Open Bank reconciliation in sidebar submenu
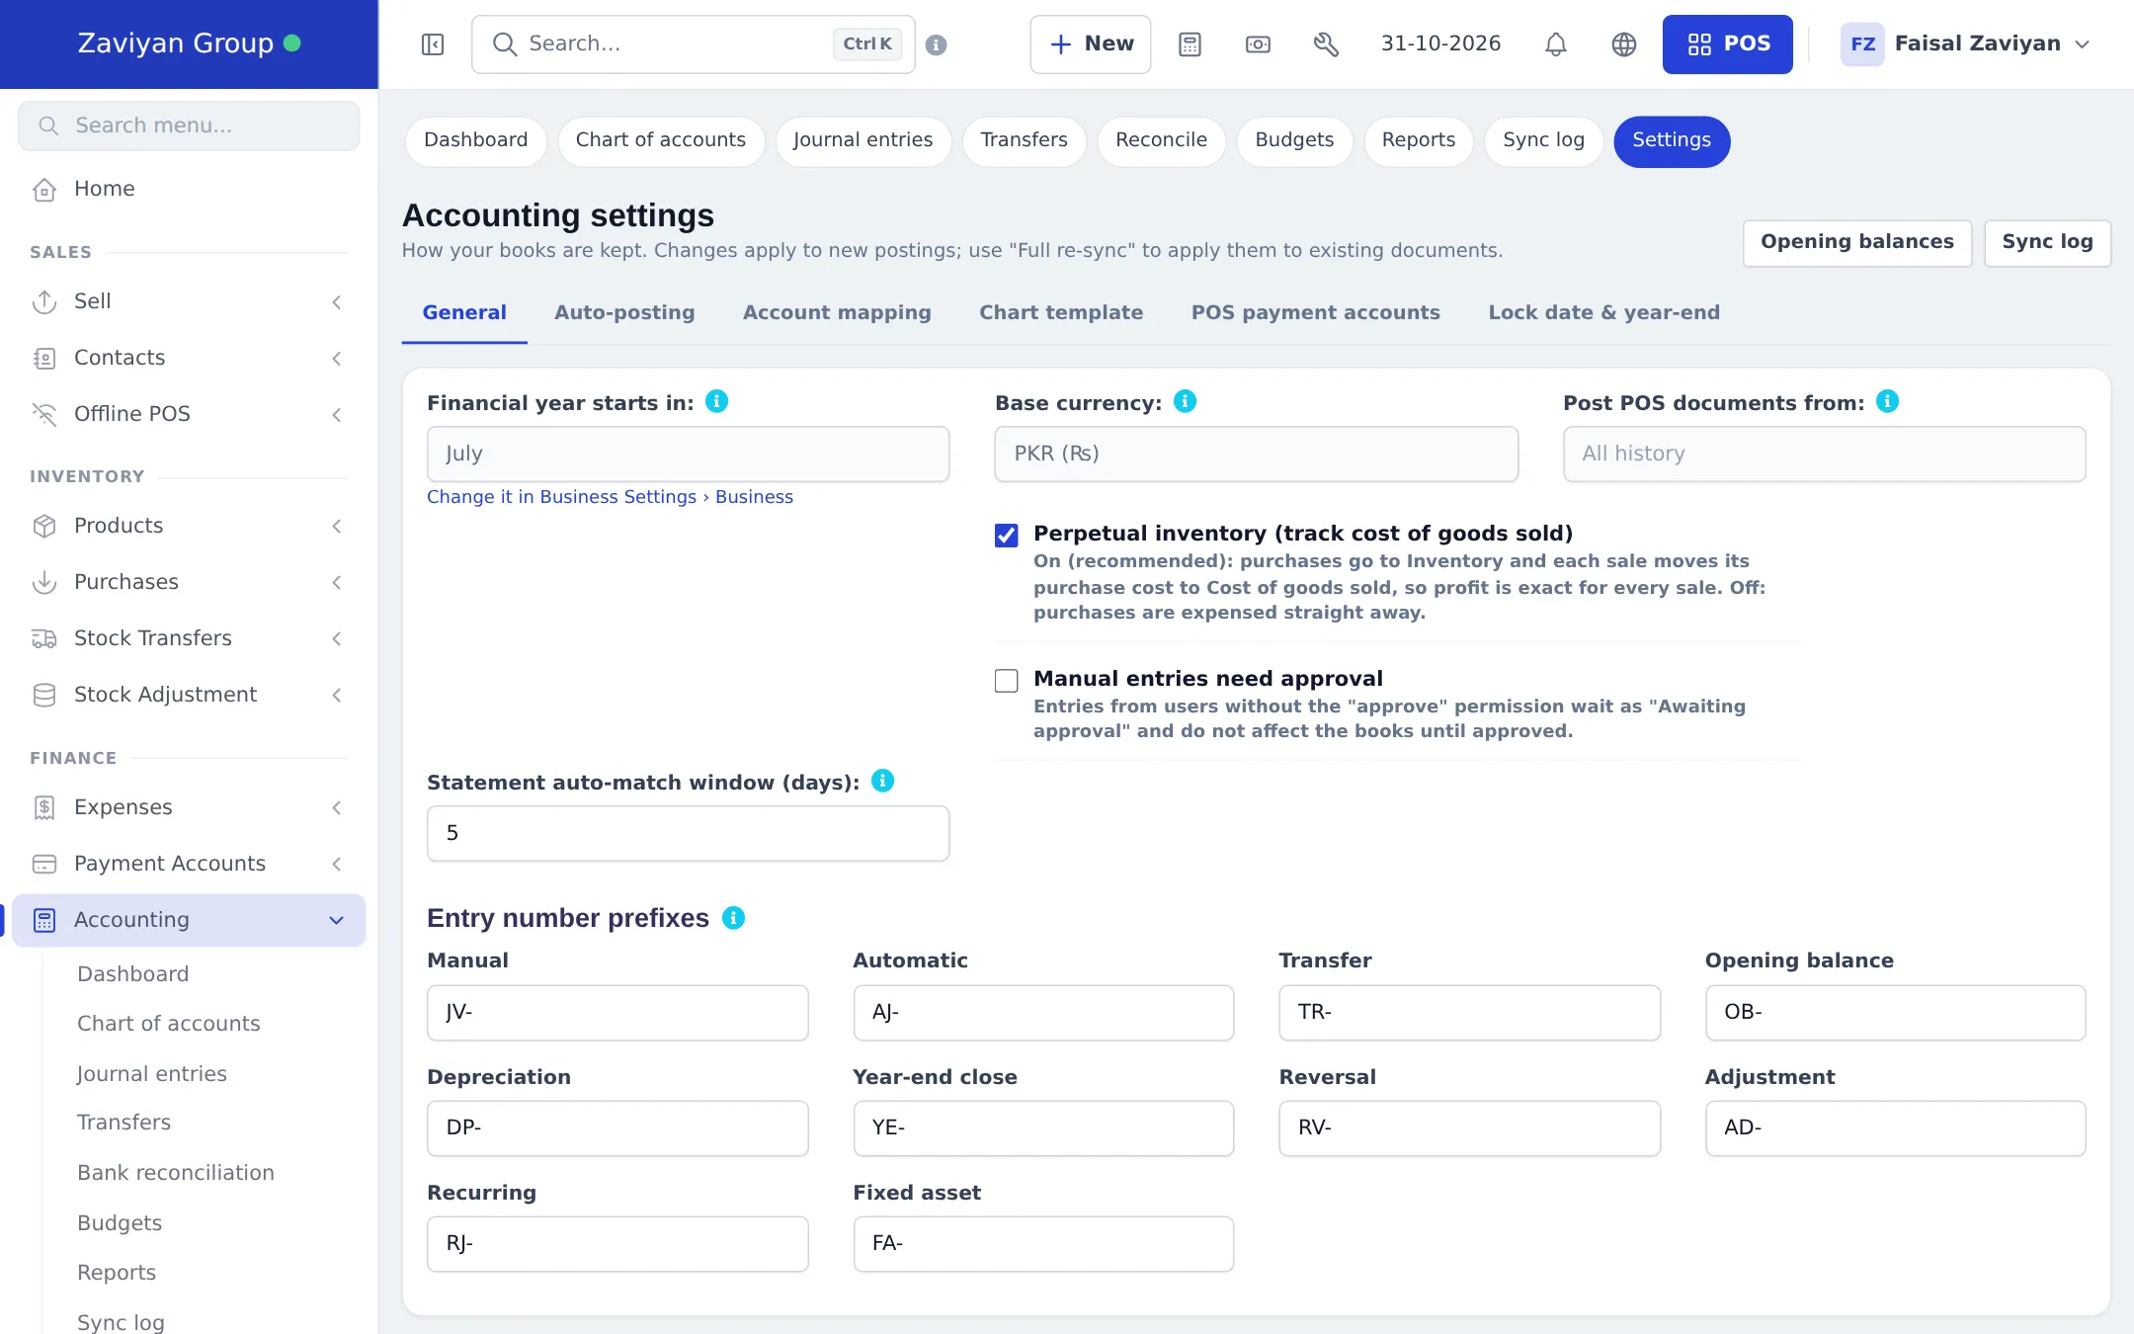 point(176,1173)
